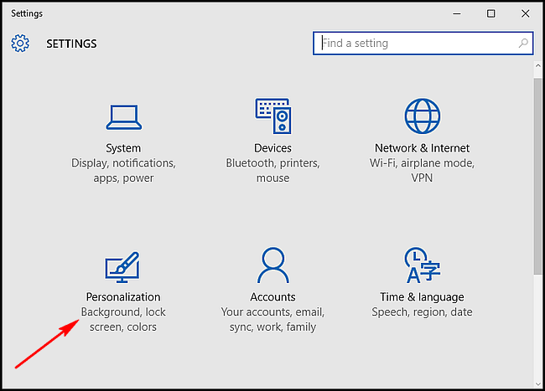The height and width of the screenshot is (391, 545).
Task: Open the Accounts person icon
Action: 273,265
